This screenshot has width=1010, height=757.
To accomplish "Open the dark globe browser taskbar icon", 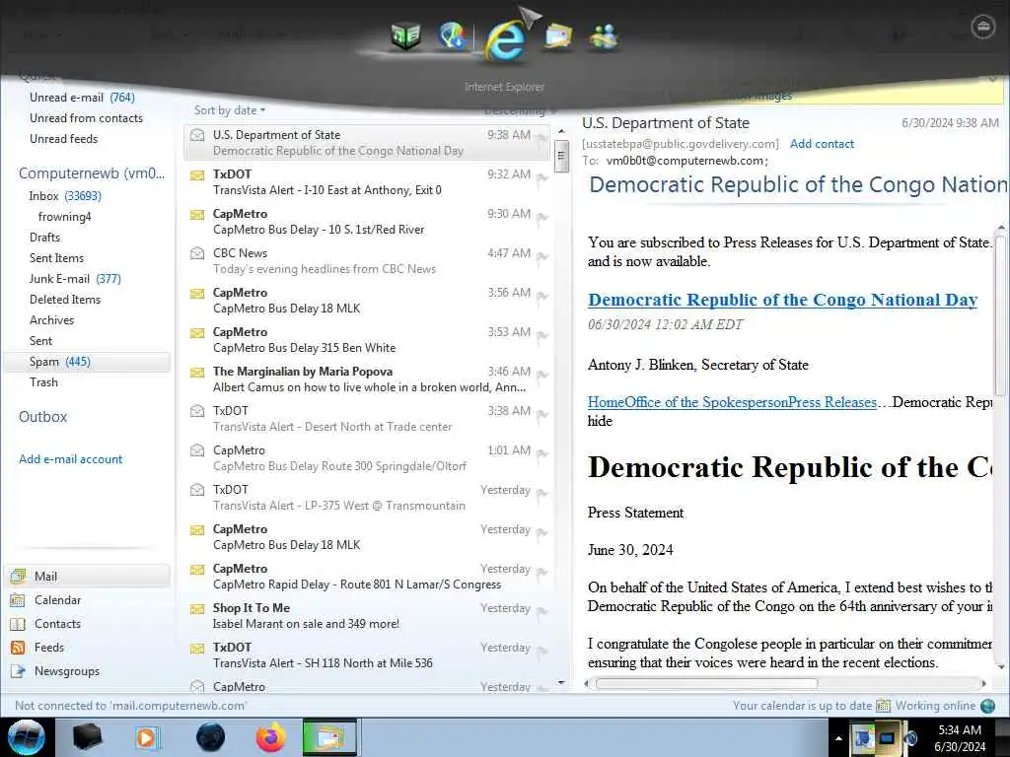I will click(211, 737).
